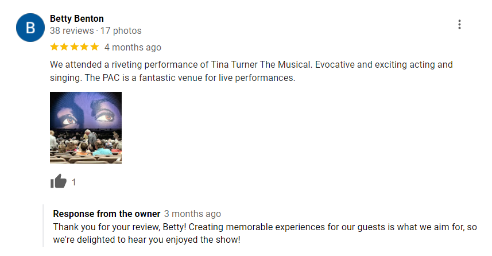Click the owner's '3 months ago' timestamp

[192, 214]
